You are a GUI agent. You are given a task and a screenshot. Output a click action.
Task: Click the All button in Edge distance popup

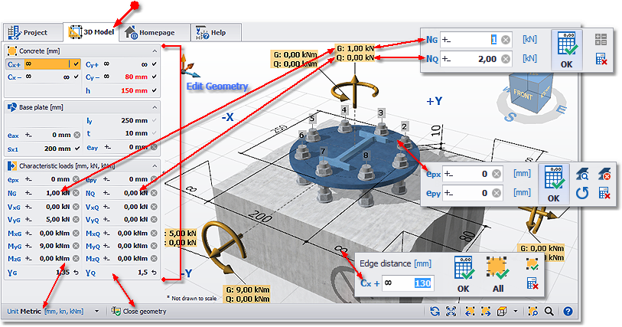[497, 274]
